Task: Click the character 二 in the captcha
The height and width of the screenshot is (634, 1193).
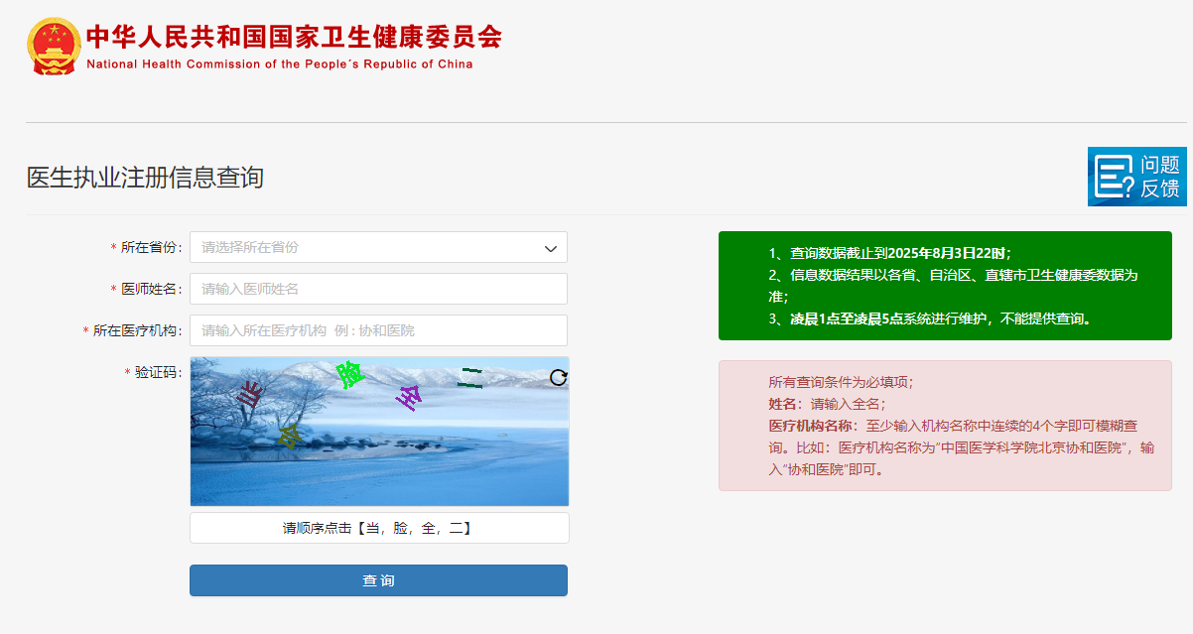Action: click(x=469, y=379)
